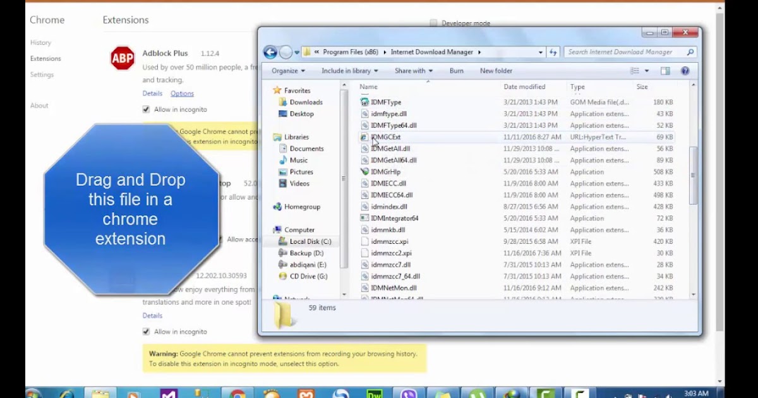Open About in Chrome sidebar
This screenshot has width=758, height=398.
pos(39,106)
